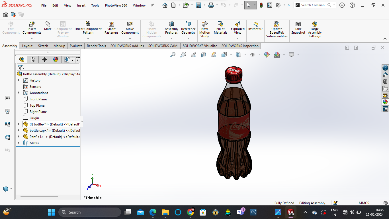Open the SOLIDWORKS Add-Ins tab
The height and width of the screenshot is (219, 389).
[x=127, y=46]
